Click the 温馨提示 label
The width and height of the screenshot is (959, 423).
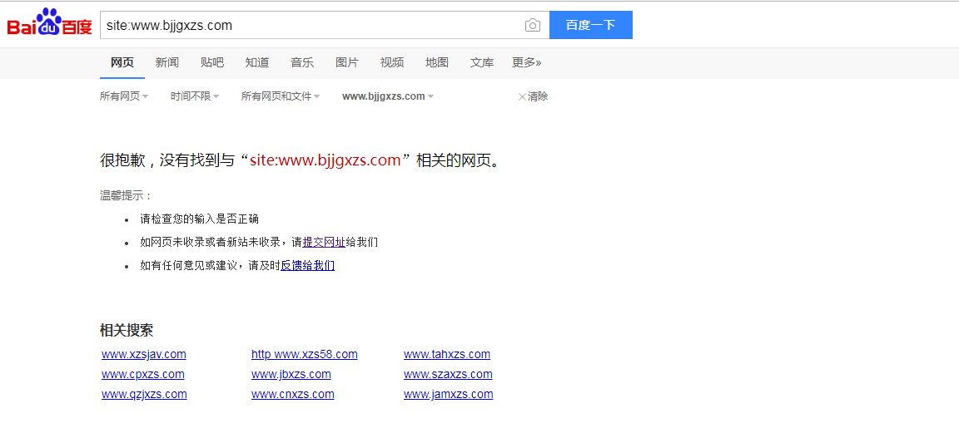126,196
